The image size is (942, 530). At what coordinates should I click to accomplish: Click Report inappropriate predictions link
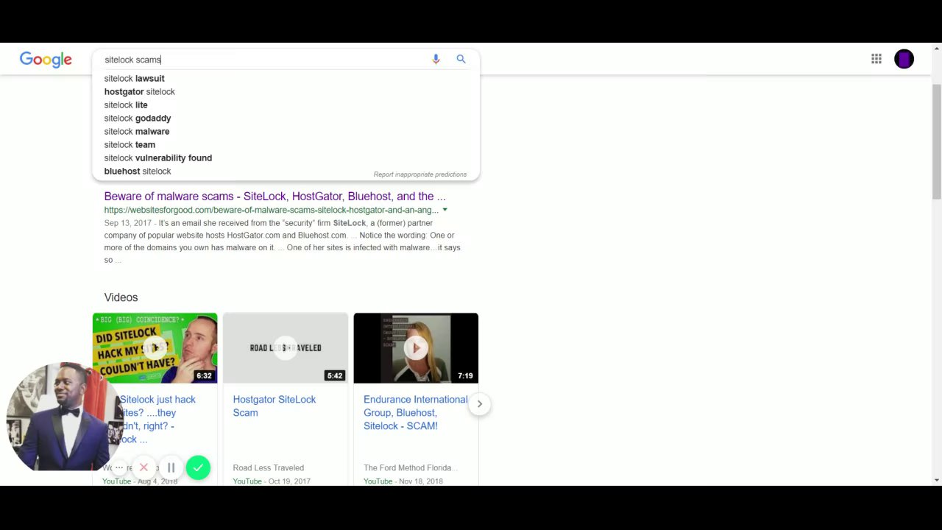[x=419, y=174]
